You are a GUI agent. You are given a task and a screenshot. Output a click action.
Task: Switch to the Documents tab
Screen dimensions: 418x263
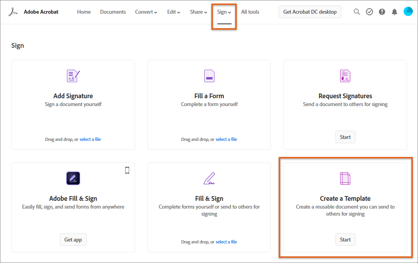click(x=113, y=12)
